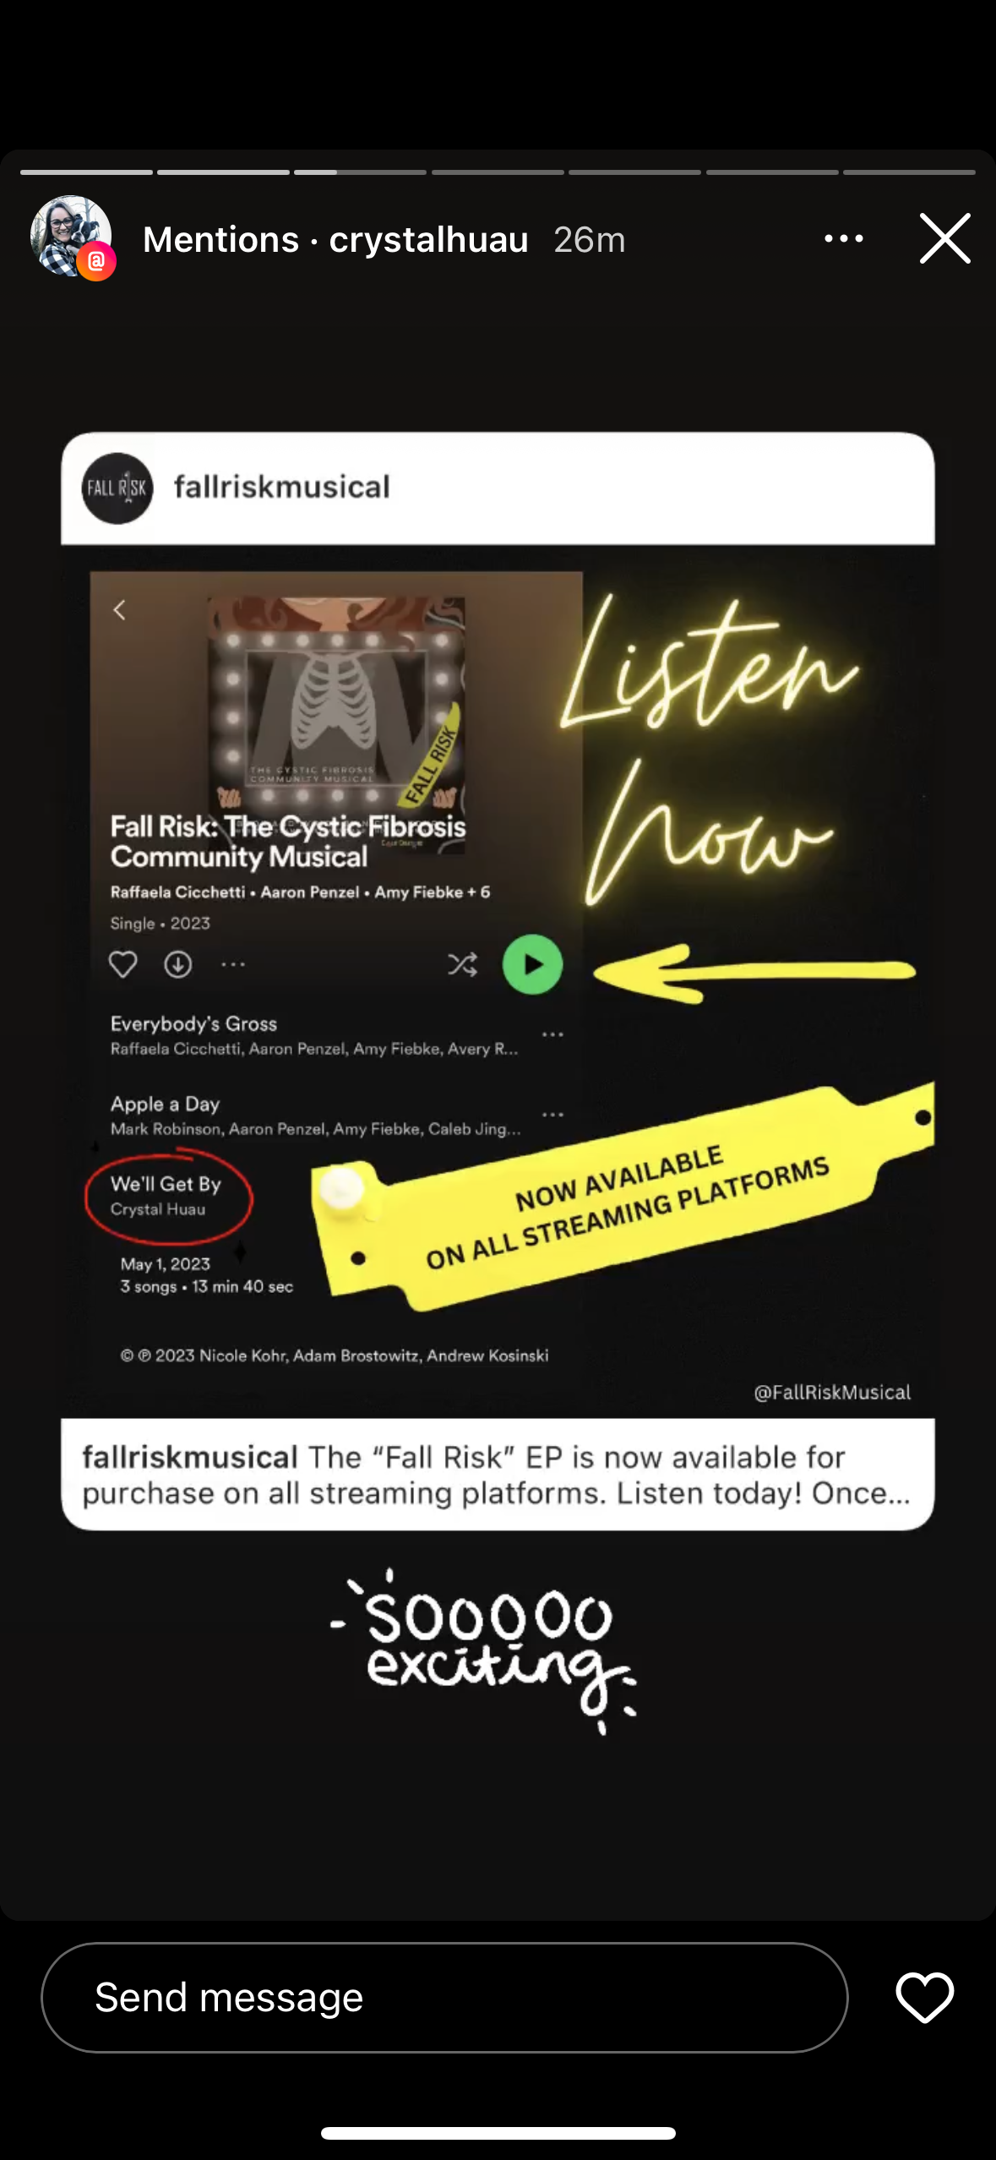Open the fallriskmusical account name link
Viewport: 996px width, 2160px height.
coord(282,487)
